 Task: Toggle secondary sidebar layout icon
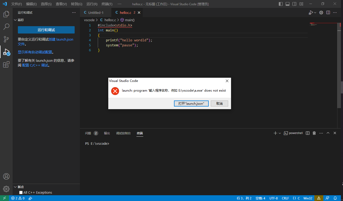click(x=294, y=4)
